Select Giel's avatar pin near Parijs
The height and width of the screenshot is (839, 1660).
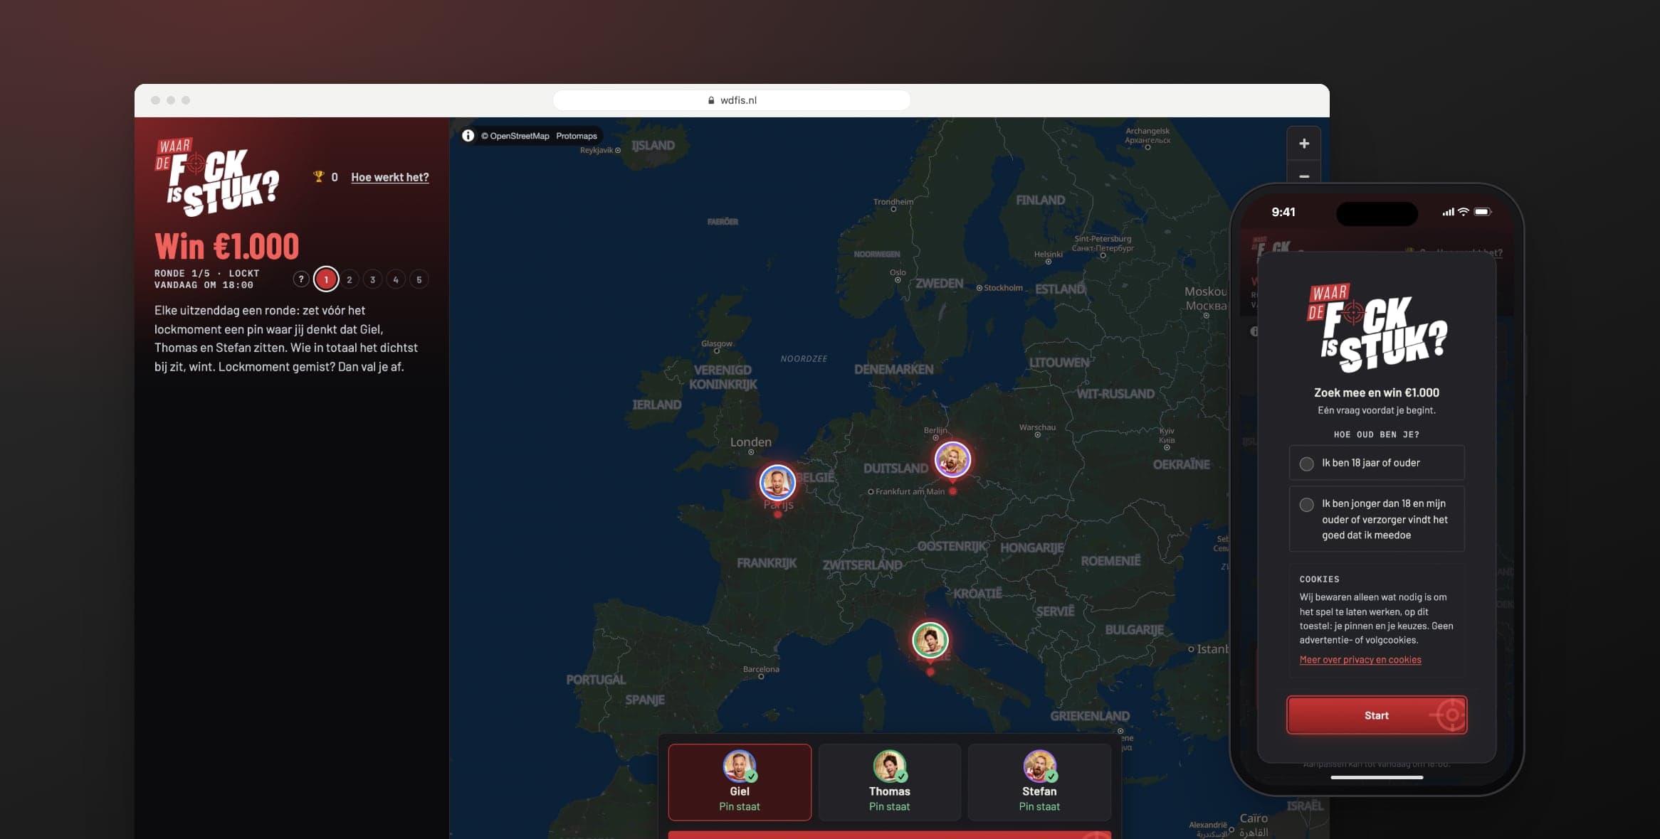point(777,483)
